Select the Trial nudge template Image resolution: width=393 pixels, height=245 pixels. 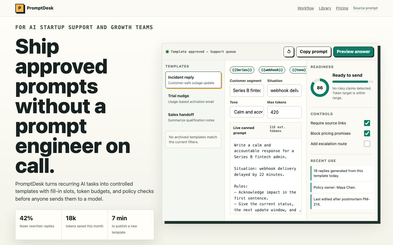[x=193, y=99]
